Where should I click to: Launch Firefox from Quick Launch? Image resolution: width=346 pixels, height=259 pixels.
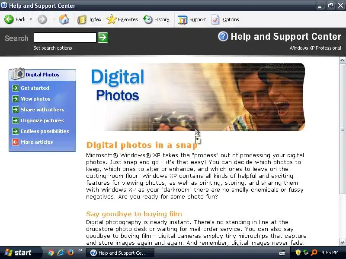[70, 253]
